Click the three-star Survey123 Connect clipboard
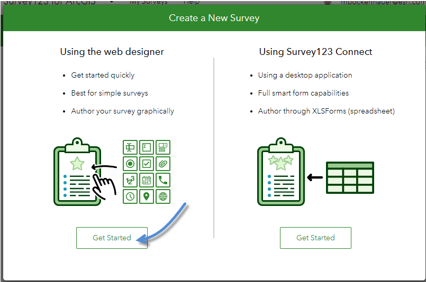426x282 pixels. [x=281, y=172]
